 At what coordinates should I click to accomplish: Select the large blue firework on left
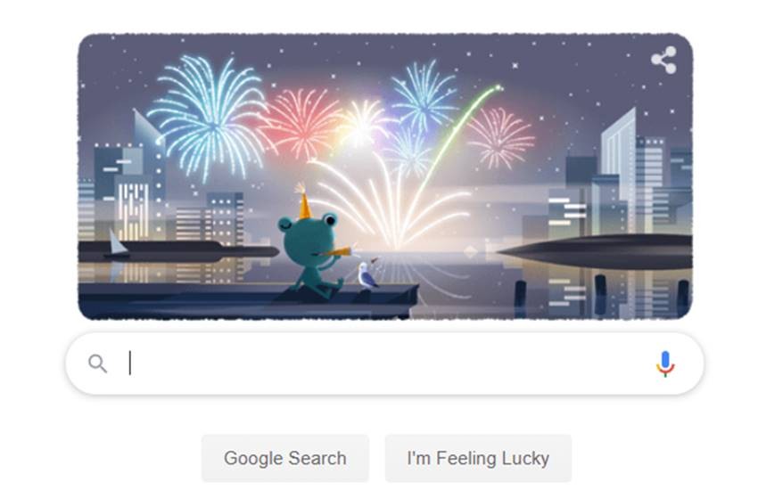tap(209, 116)
